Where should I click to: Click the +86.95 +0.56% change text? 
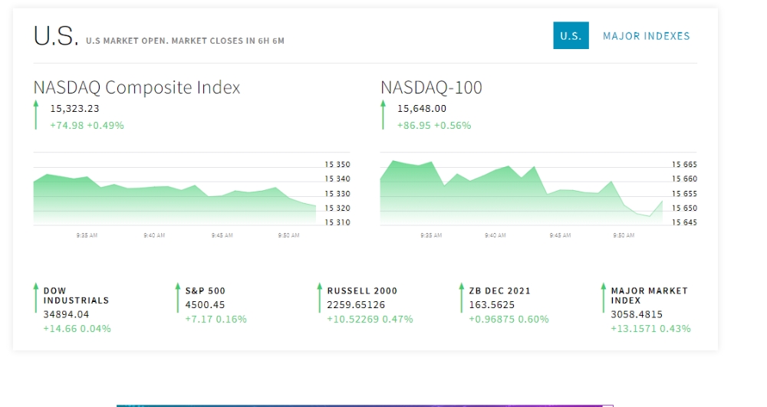pyautogui.click(x=434, y=126)
